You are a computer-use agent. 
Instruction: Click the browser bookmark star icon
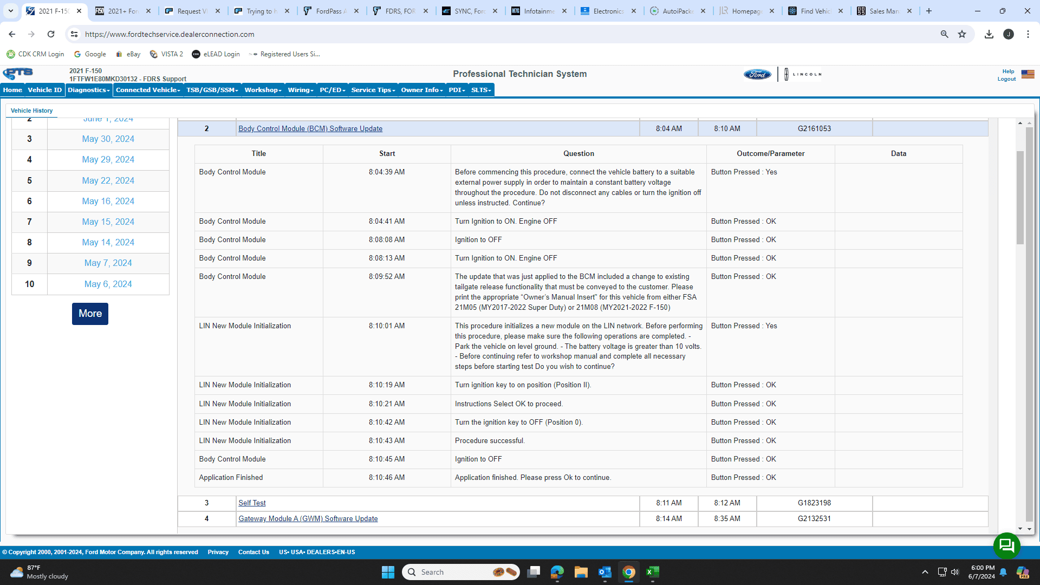(962, 34)
